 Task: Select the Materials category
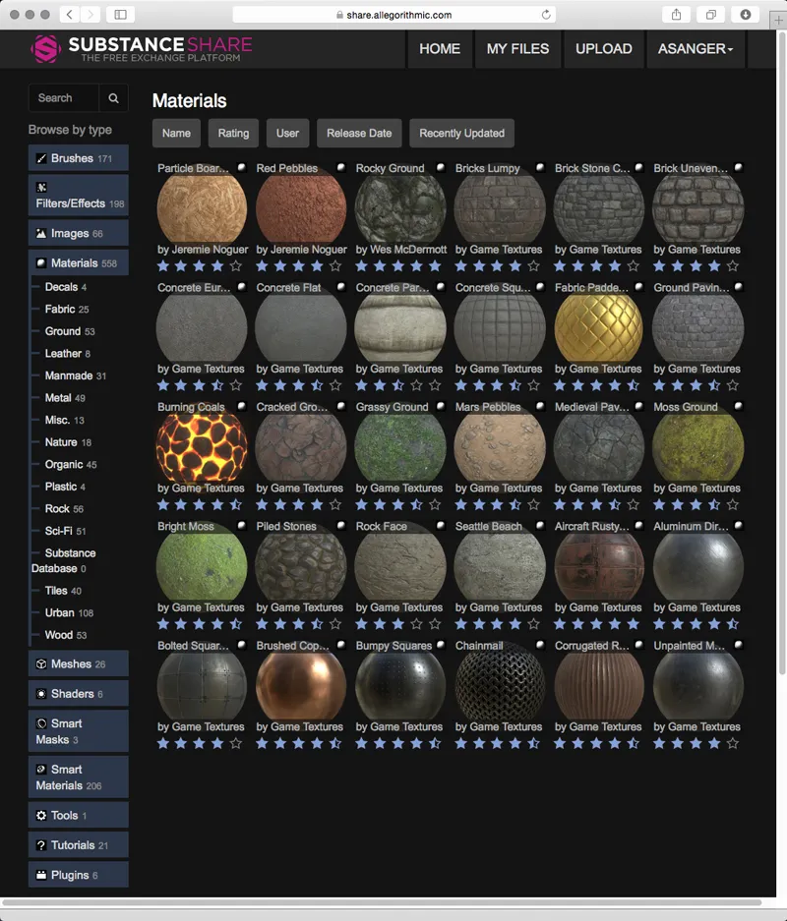point(78,263)
